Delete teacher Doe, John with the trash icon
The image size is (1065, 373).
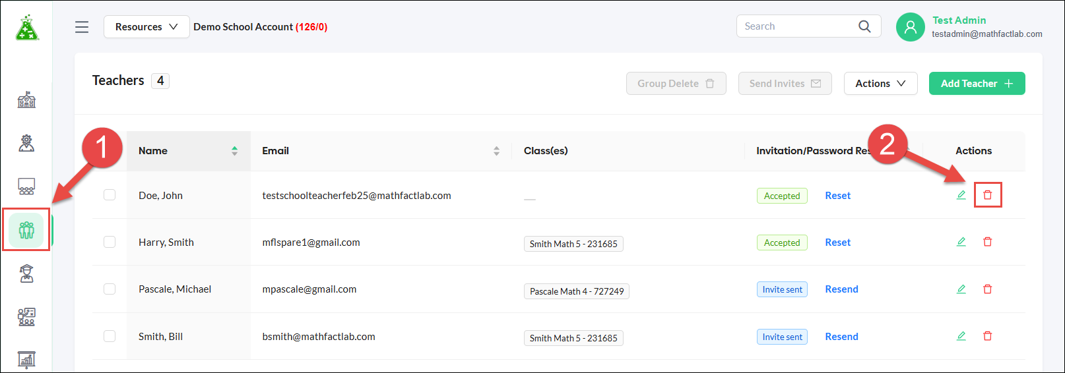988,195
